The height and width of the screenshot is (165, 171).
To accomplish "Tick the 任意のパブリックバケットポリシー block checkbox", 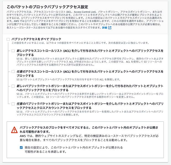I will [13, 104].
